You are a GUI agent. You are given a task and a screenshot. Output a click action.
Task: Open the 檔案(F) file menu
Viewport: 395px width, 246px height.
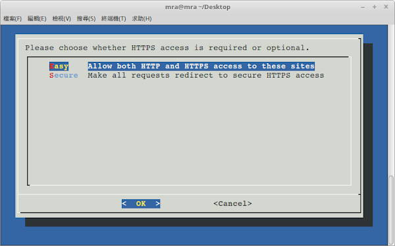(13, 18)
